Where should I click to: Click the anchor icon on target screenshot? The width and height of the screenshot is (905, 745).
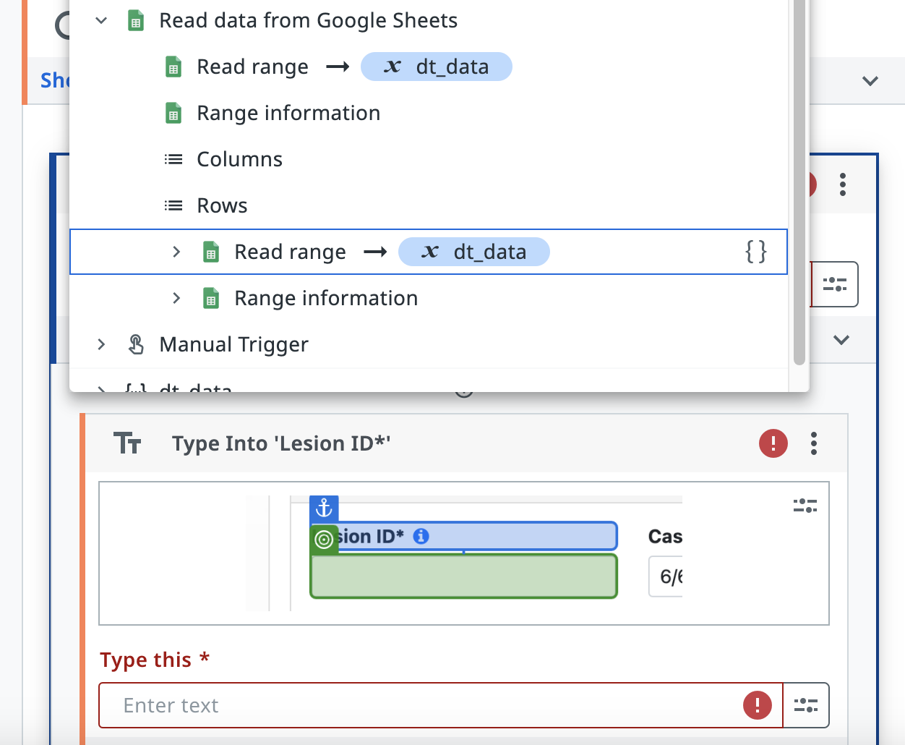tap(324, 508)
